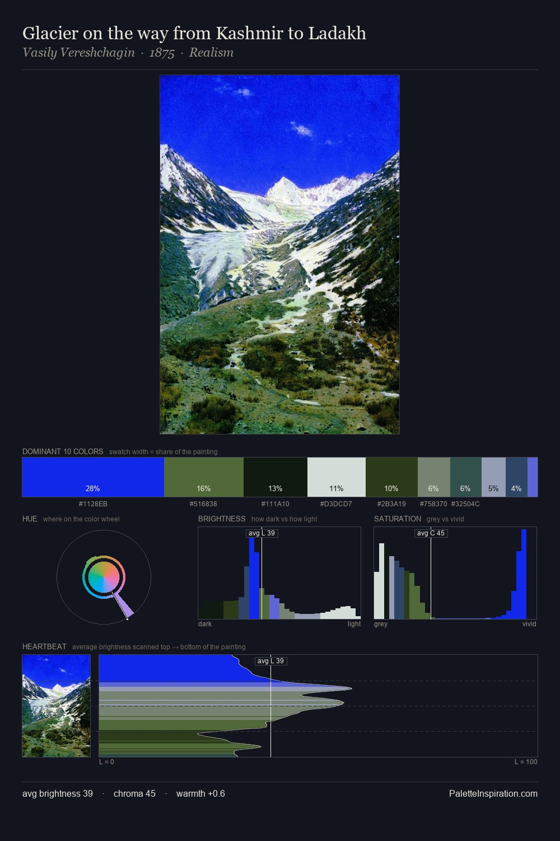This screenshot has width=560, height=841.
Task: Click the DOMINANT 10 COLORS heading
Action: [63, 451]
